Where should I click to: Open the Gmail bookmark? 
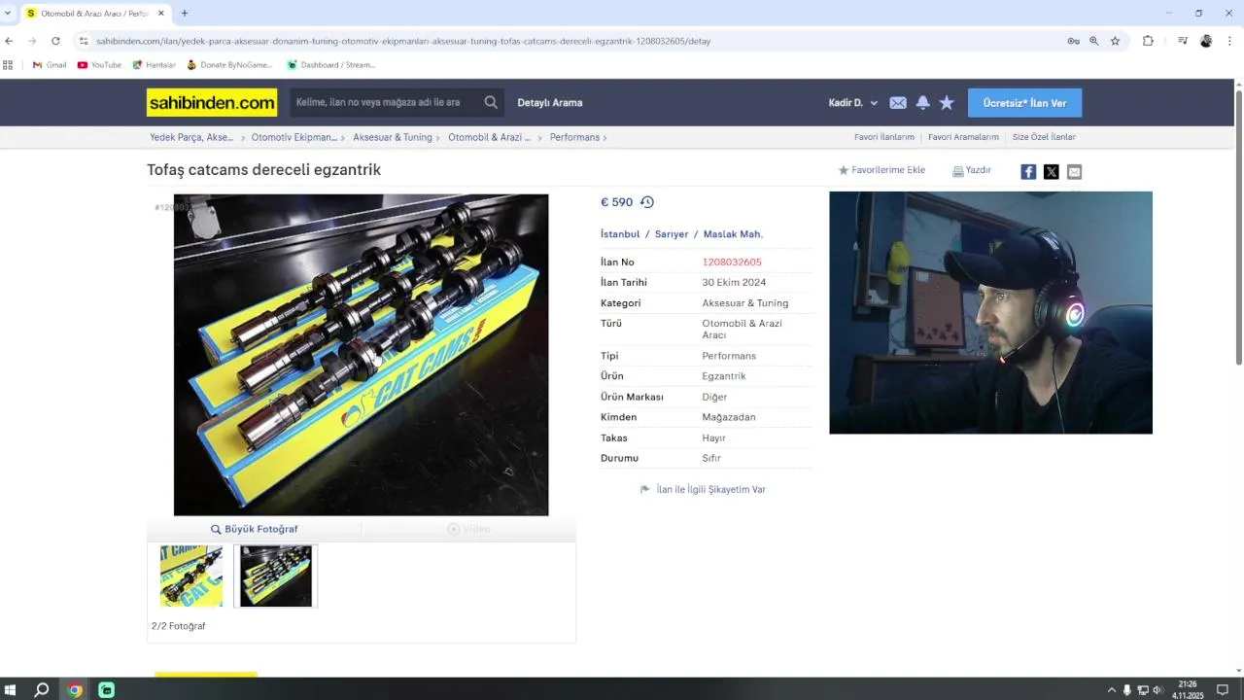[x=50, y=65]
